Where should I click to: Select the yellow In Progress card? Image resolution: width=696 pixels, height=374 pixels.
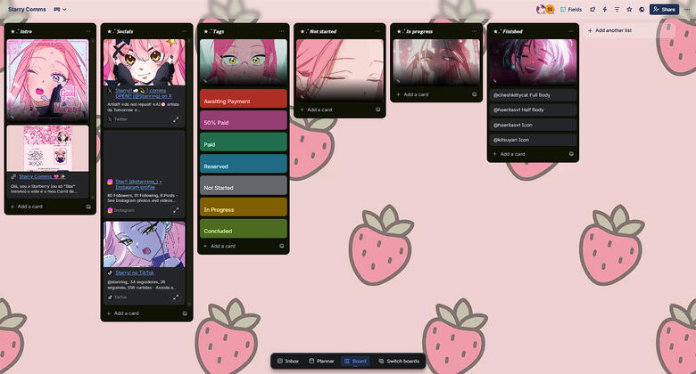244,207
